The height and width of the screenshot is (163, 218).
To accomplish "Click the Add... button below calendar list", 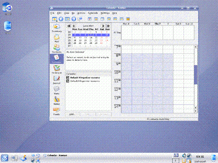I will coord(72,114).
